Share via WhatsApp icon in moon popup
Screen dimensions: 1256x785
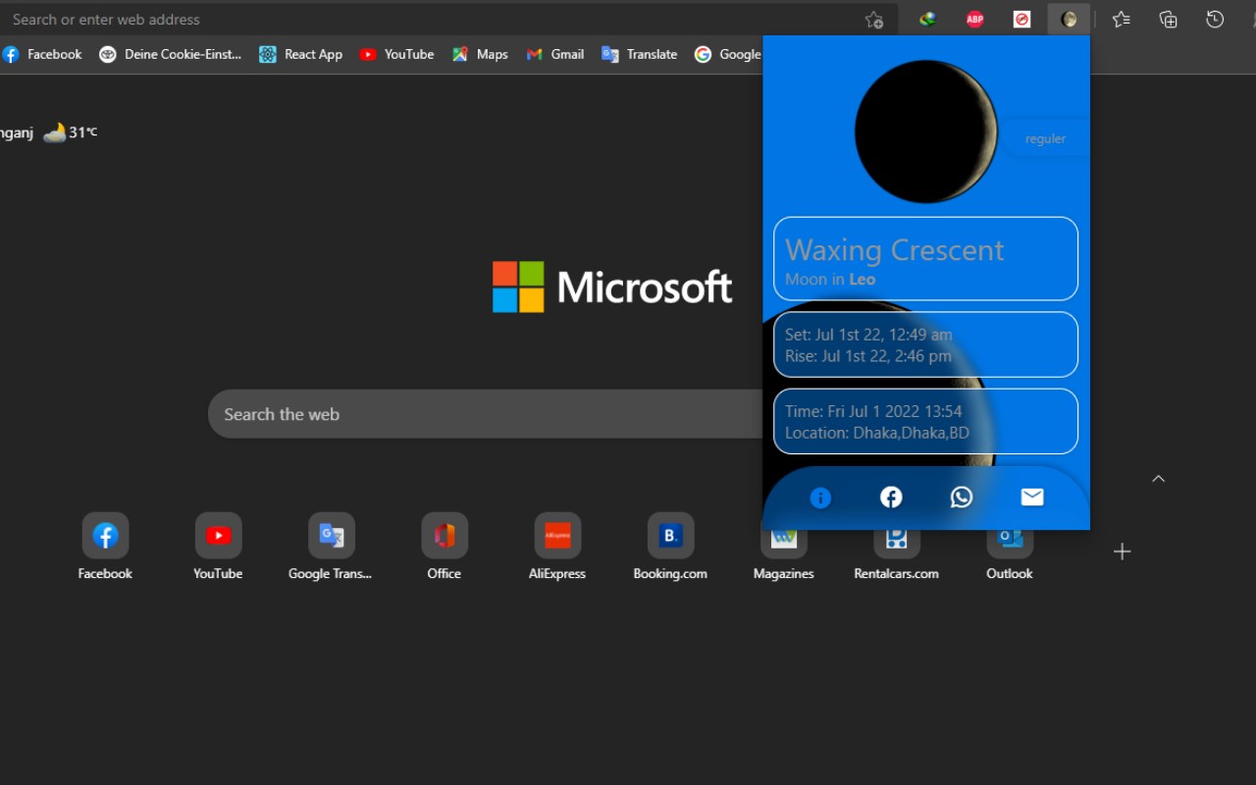962,497
